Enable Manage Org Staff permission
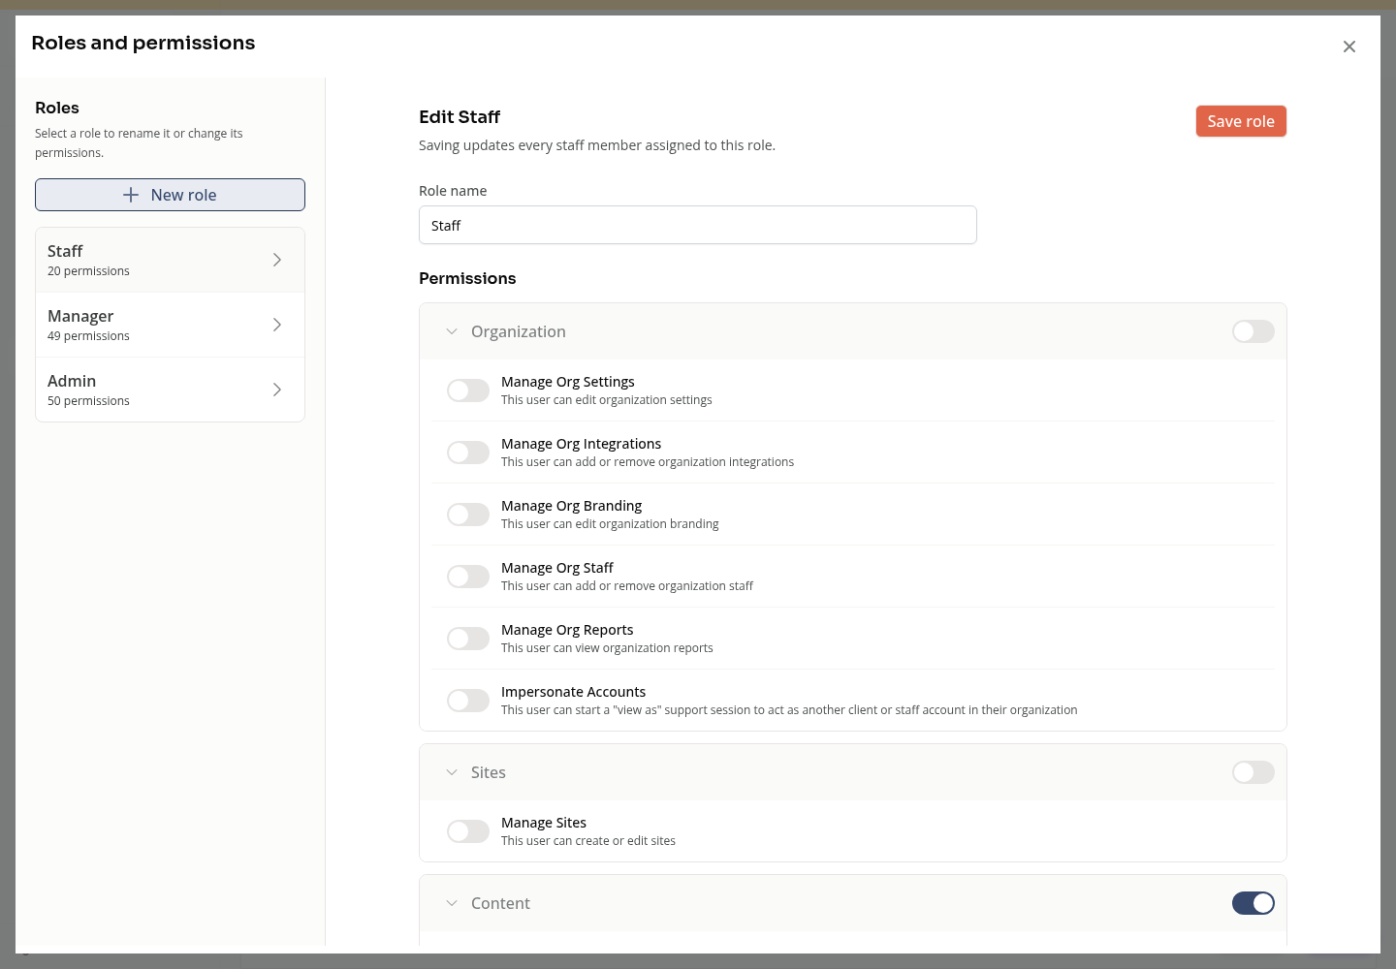The width and height of the screenshot is (1396, 969). [x=468, y=577]
